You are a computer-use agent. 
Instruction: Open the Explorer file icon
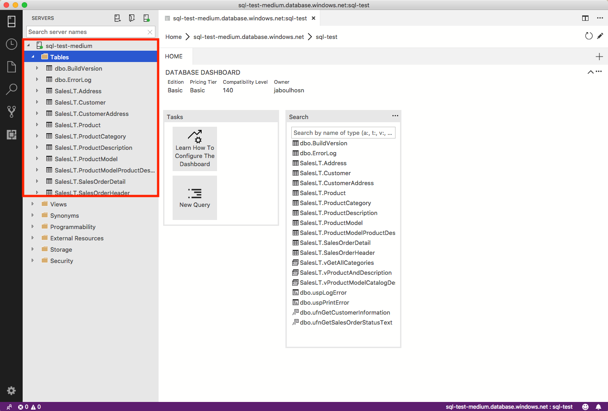click(11, 67)
